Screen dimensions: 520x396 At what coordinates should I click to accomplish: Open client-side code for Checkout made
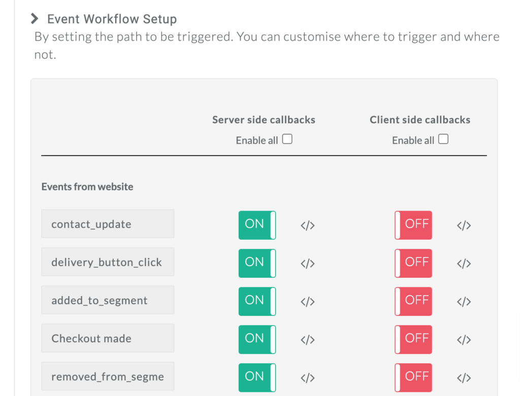[464, 340]
